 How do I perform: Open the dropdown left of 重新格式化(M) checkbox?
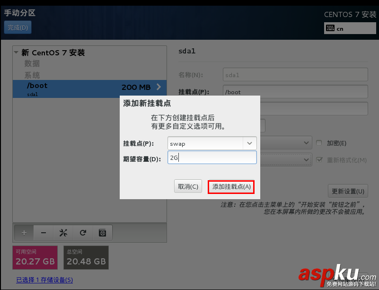click(306, 160)
